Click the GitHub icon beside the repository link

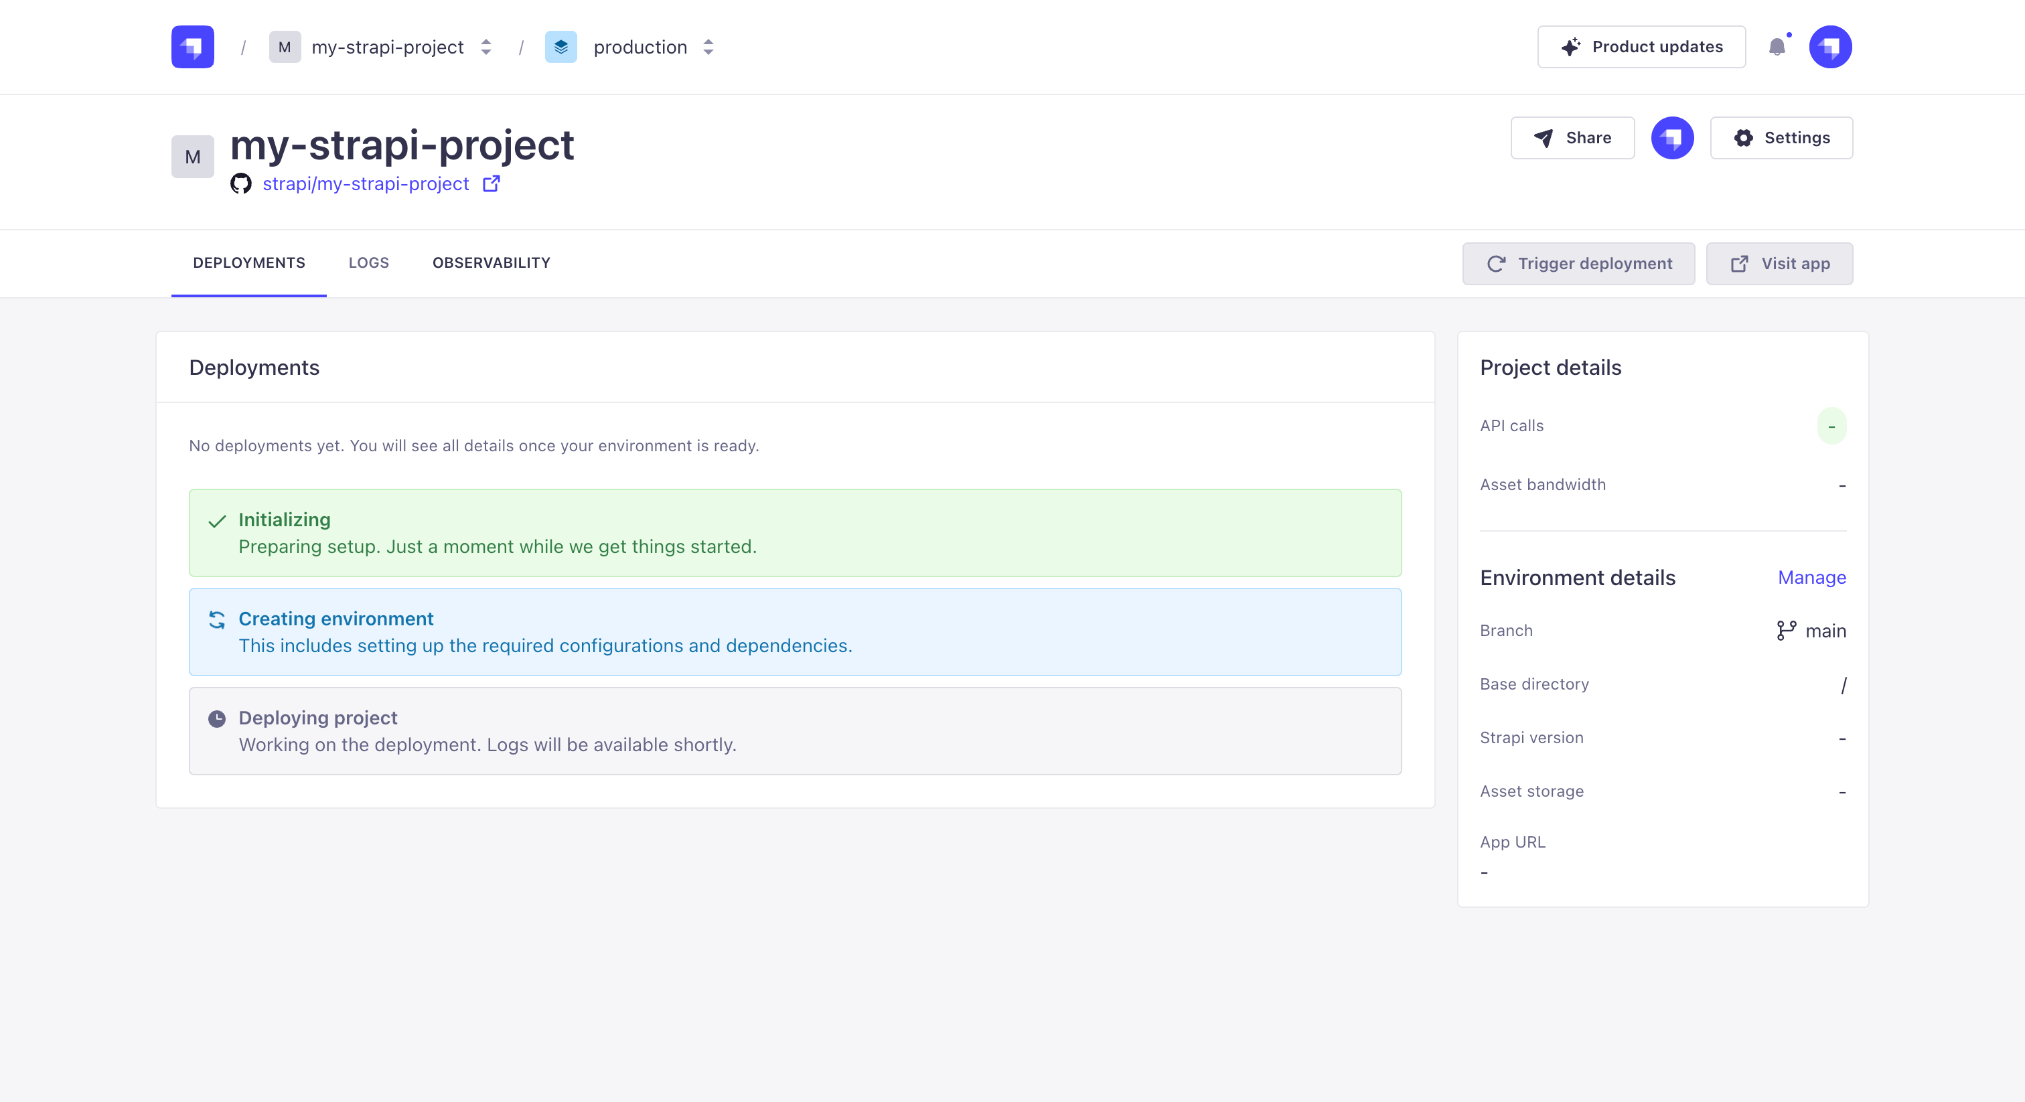tap(240, 184)
